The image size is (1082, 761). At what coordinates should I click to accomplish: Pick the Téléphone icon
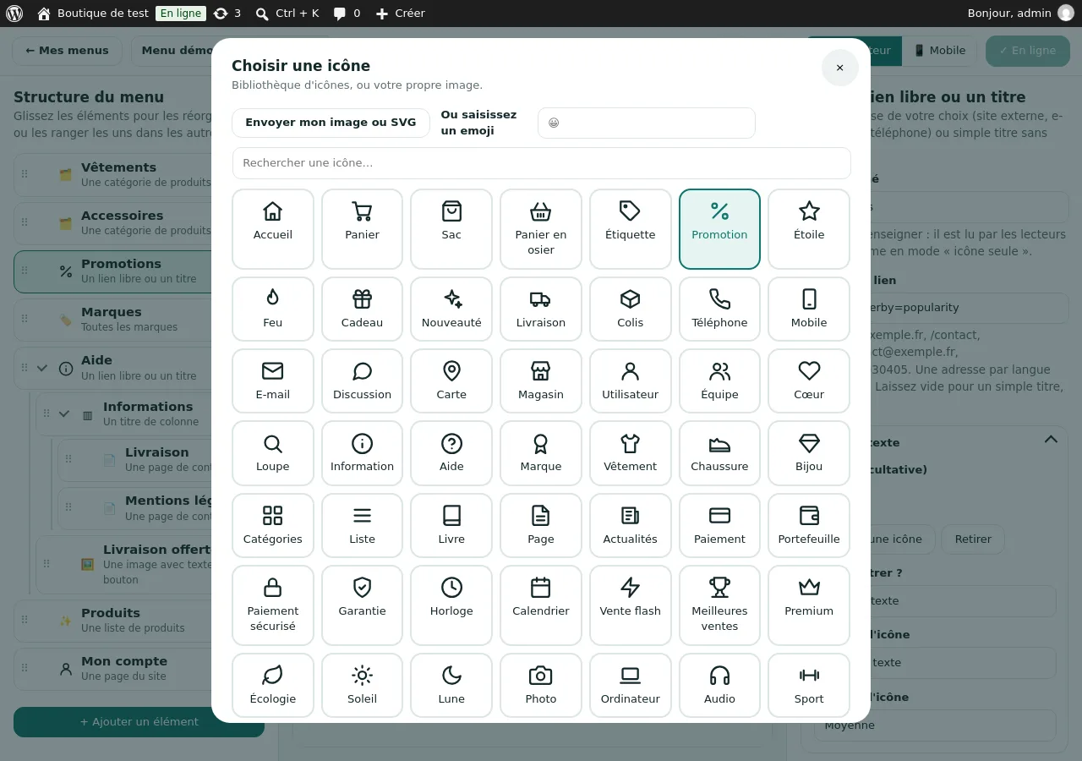(719, 309)
